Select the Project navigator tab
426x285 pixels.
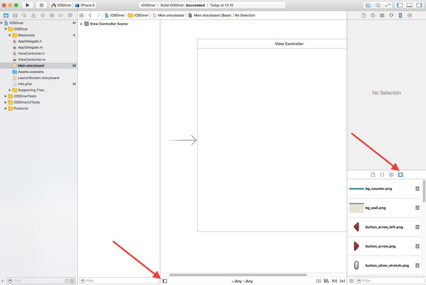[x=6, y=15]
